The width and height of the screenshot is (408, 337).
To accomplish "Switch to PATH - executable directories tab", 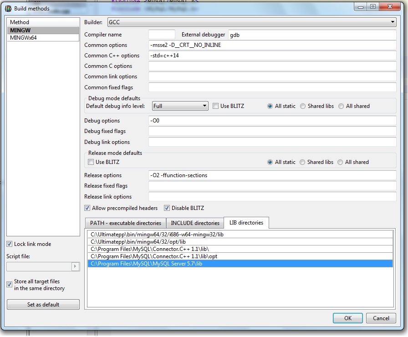I will pyautogui.click(x=125, y=223).
